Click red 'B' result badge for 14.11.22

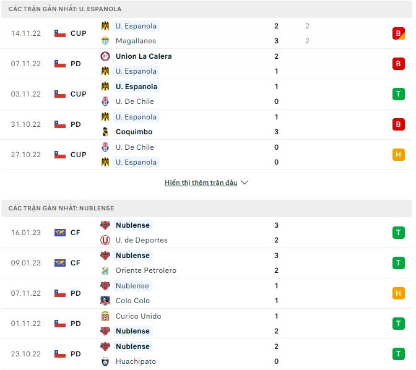(x=398, y=33)
